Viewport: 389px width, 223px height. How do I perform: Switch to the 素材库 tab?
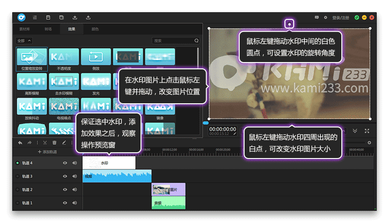[x=25, y=29]
